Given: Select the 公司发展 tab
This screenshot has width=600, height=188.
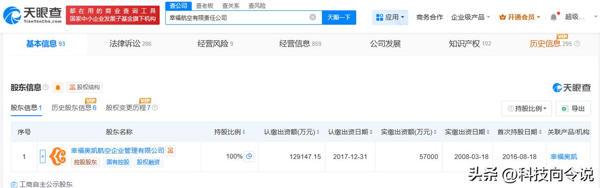Looking at the screenshot, I should pos(385,44).
